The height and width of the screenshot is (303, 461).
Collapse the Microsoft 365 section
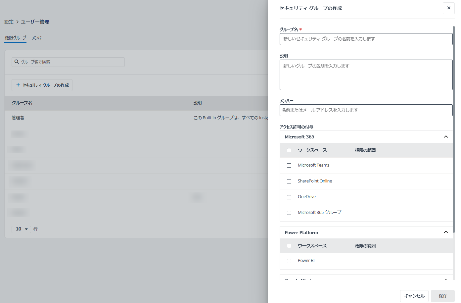(446, 137)
